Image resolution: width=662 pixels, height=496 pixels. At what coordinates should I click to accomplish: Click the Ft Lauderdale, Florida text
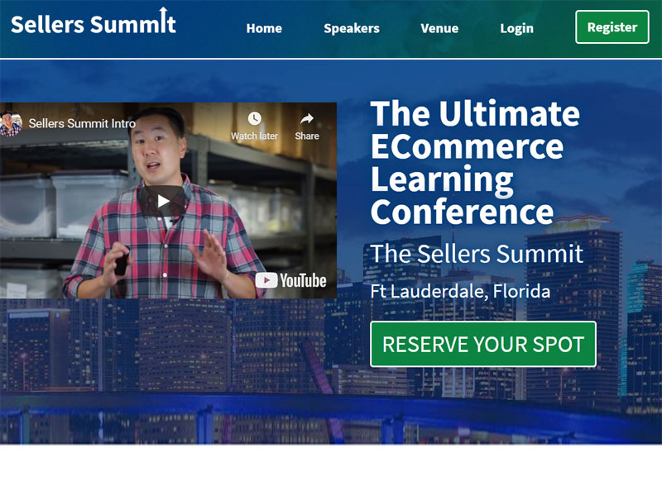[x=460, y=291]
